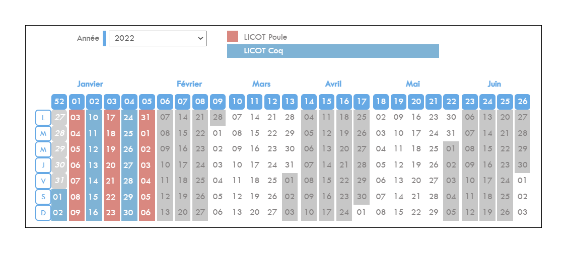Click the Mars month heading

261,84
